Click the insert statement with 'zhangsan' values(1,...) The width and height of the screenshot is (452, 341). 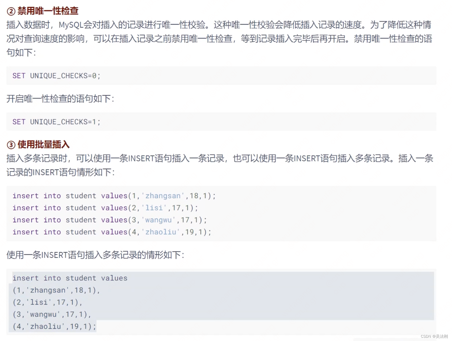(x=114, y=196)
